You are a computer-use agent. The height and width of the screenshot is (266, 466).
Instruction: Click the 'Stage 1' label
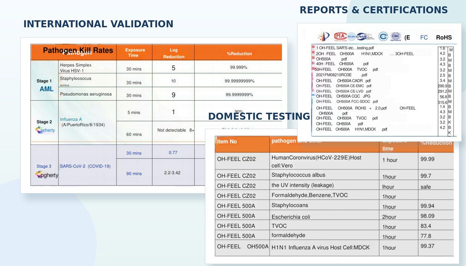(44, 81)
